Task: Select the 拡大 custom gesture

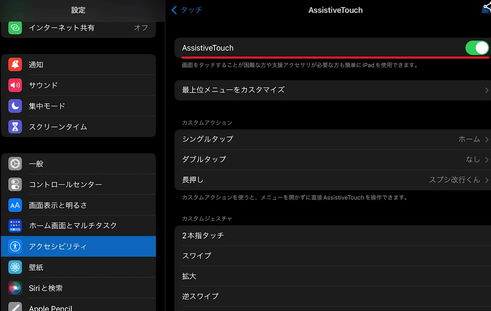Action: click(333, 276)
